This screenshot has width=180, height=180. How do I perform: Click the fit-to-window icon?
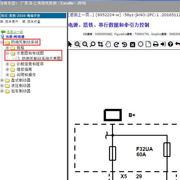[x=132, y=45]
